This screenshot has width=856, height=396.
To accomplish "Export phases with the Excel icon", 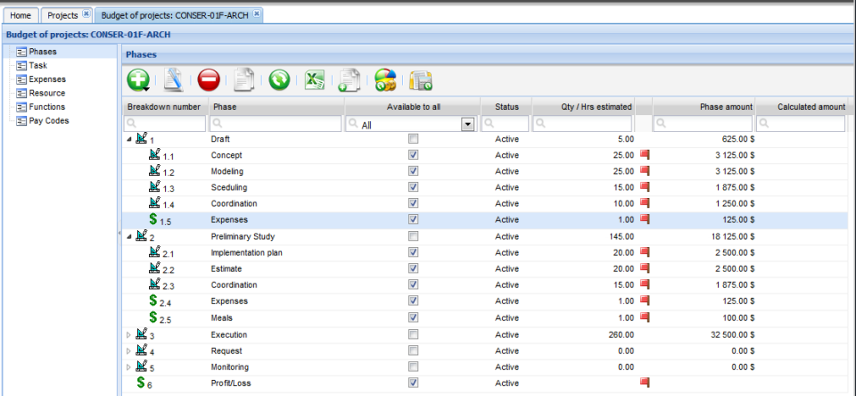I will pos(315,79).
